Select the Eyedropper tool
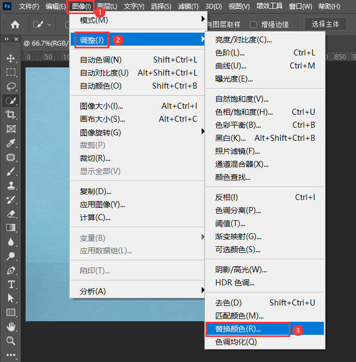The height and width of the screenshot is (362, 356). click(x=11, y=143)
